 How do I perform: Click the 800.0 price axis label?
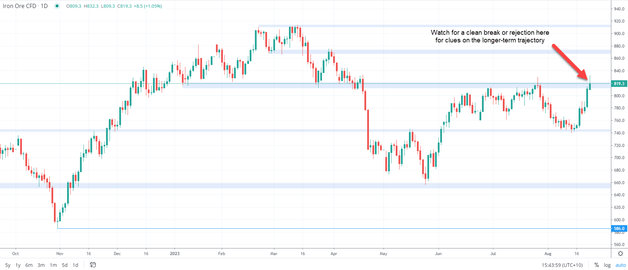619,96
